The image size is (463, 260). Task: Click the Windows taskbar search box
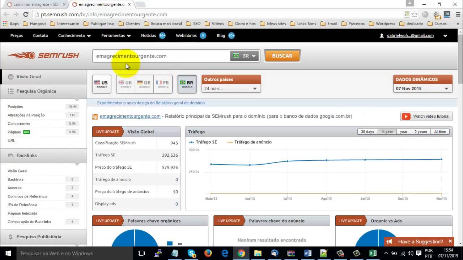coord(75,253)
